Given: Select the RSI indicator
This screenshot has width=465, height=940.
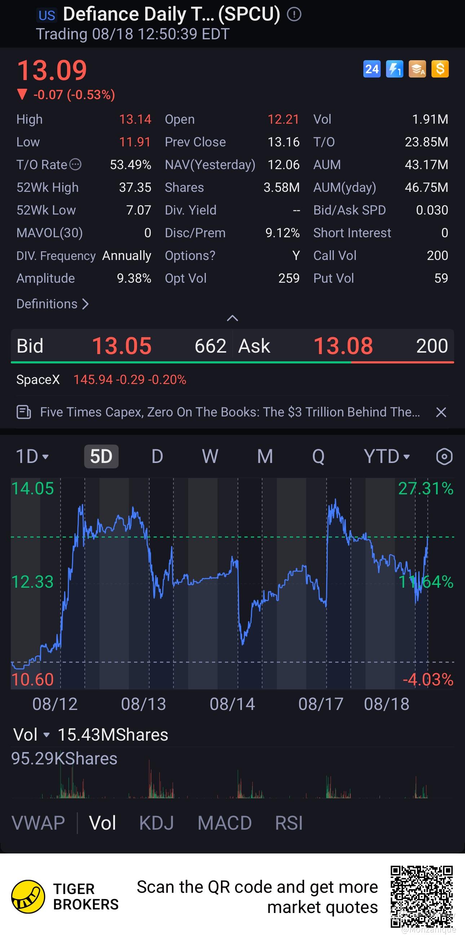Looking at the screenshot, I should [x=289, y=823].
